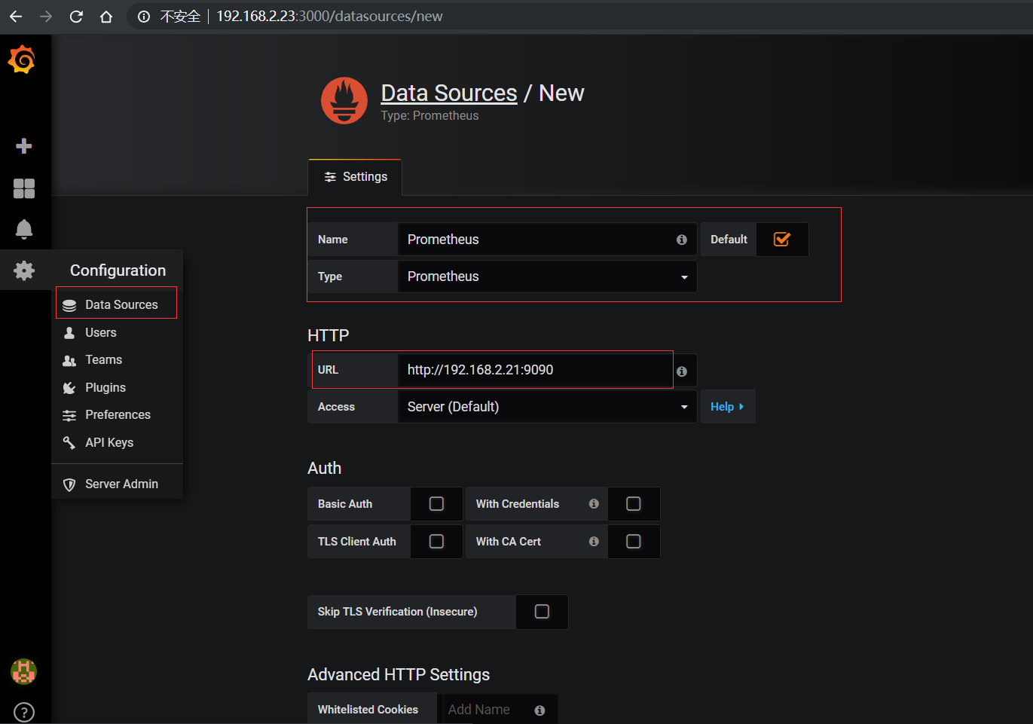
Task: Click the Data Sources breadcrumb link
Action: (x=448, y=93)
